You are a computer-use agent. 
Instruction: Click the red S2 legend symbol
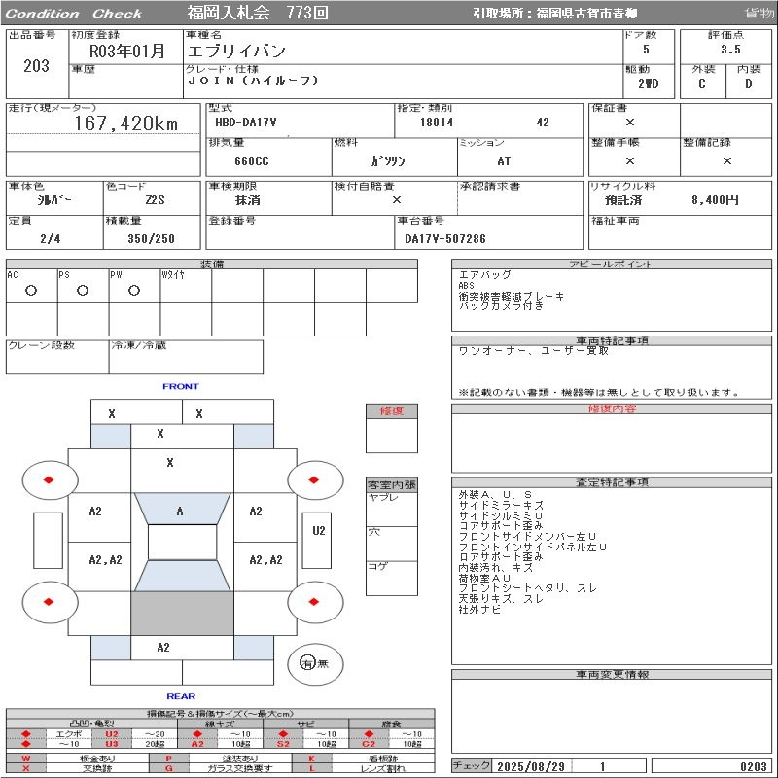coord(283,744)
